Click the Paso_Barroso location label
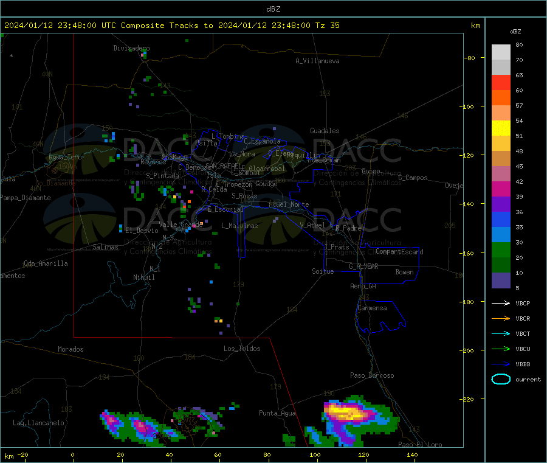Viewport: 547px width, 463px height. point(372,375)
